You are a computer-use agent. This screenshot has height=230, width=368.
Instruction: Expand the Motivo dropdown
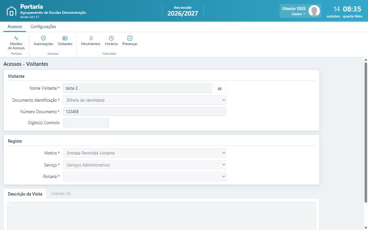pyautogui.click(x=144, y=153)
